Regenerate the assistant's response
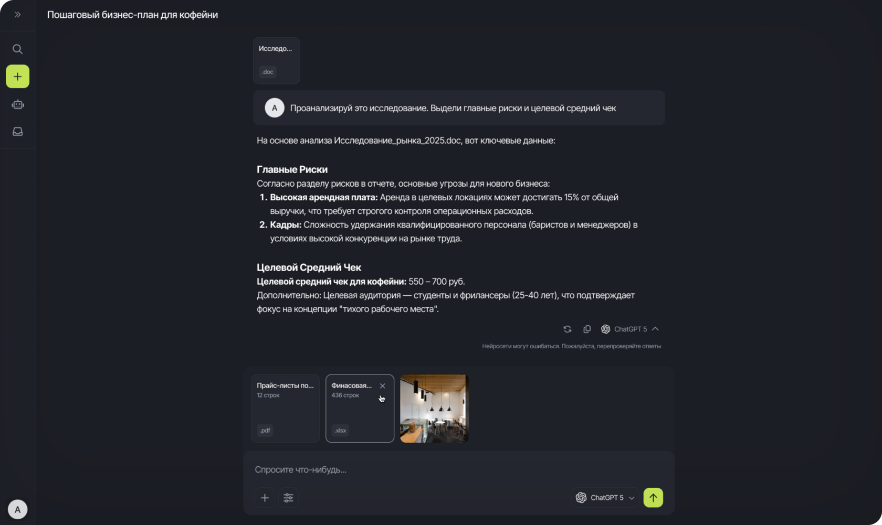 click(x=568, y=329)
